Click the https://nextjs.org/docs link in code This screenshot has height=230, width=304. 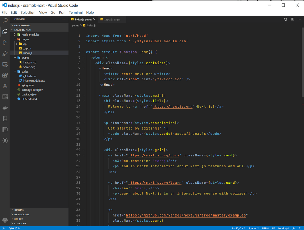154,155
